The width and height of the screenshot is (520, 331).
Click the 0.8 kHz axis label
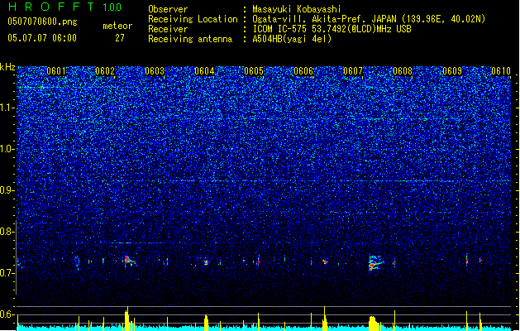click(x=7, y=232)
